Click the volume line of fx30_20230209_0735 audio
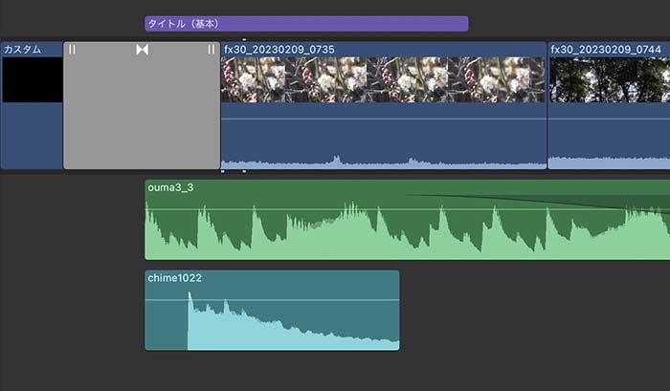This screenshot has width=670, height=391. [x=383, y=119]
